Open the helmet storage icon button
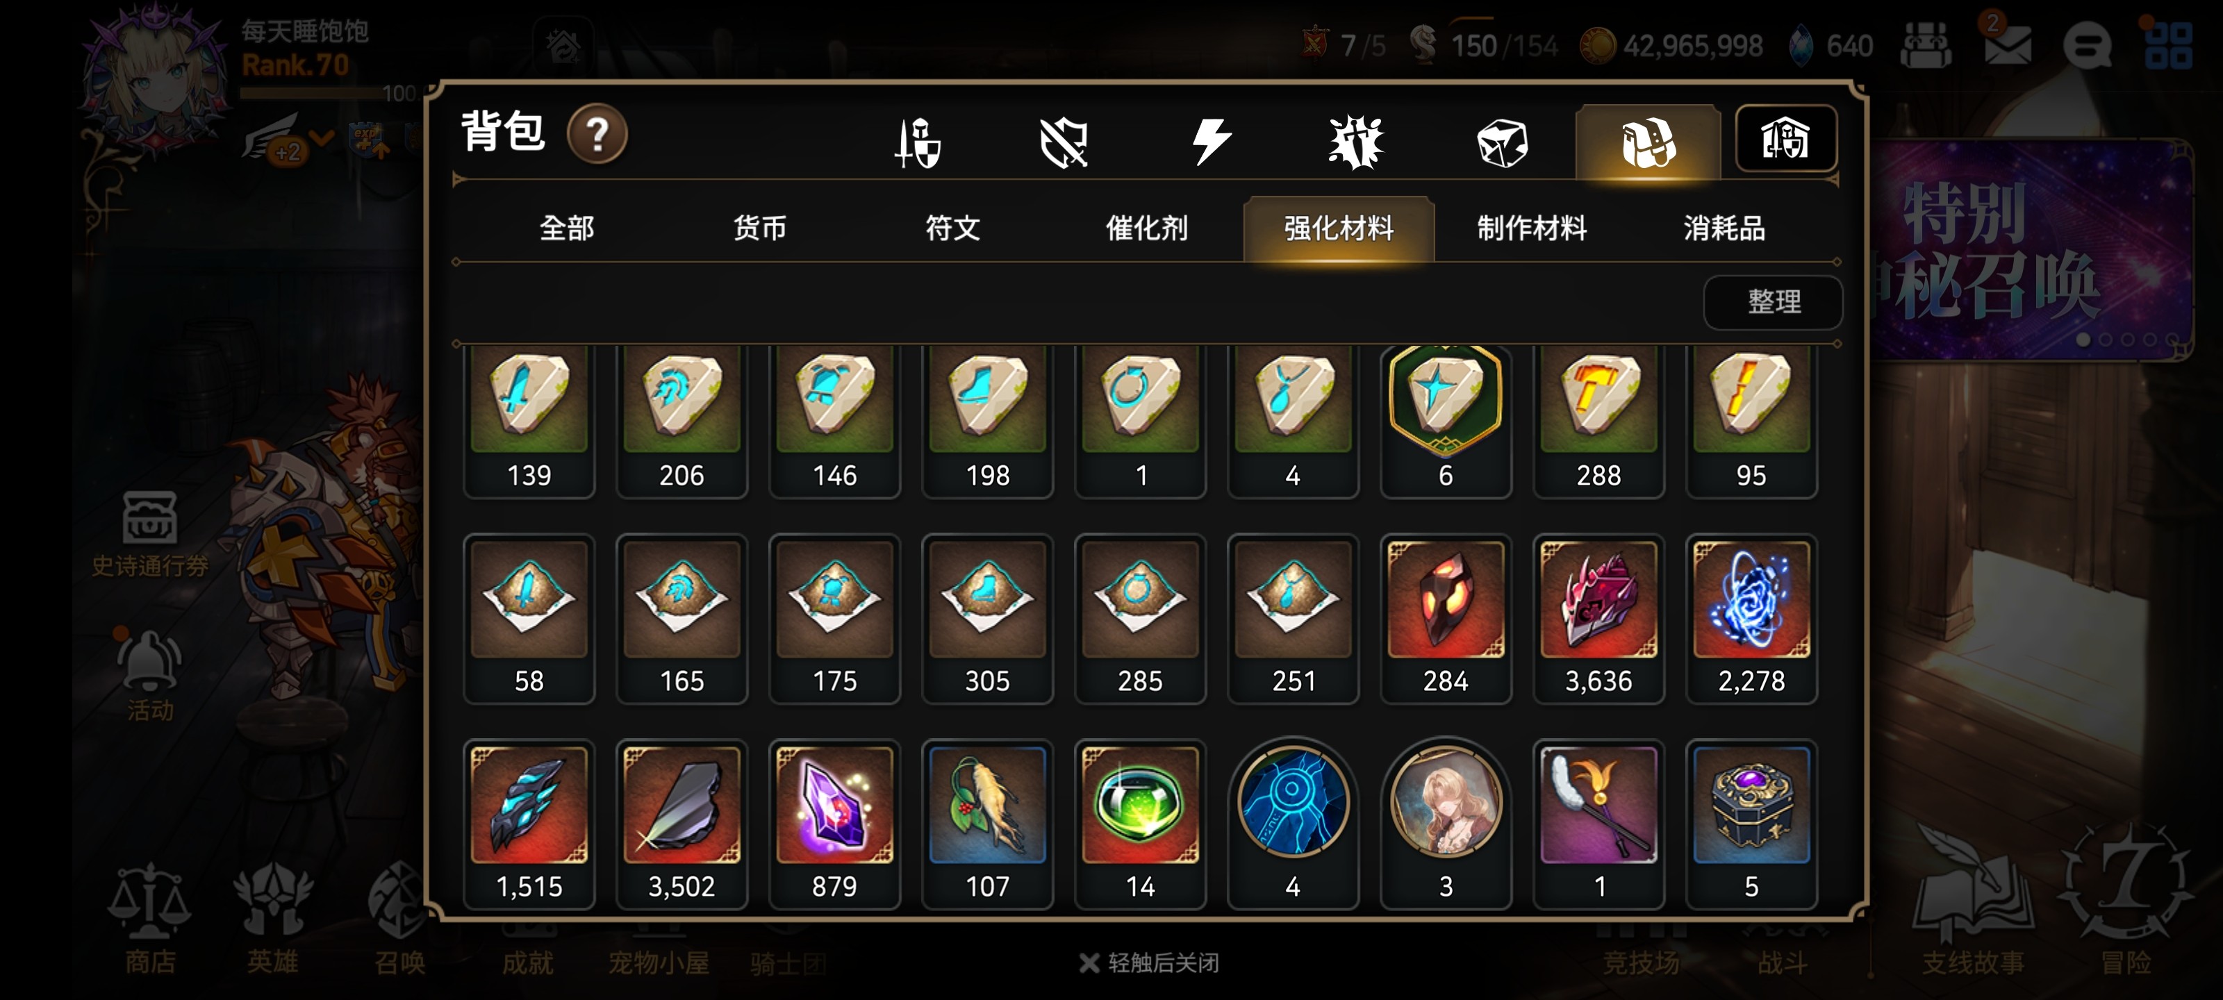Screen dimensions: 2223x1000 pyautogui.click(x=1785, y=139)
